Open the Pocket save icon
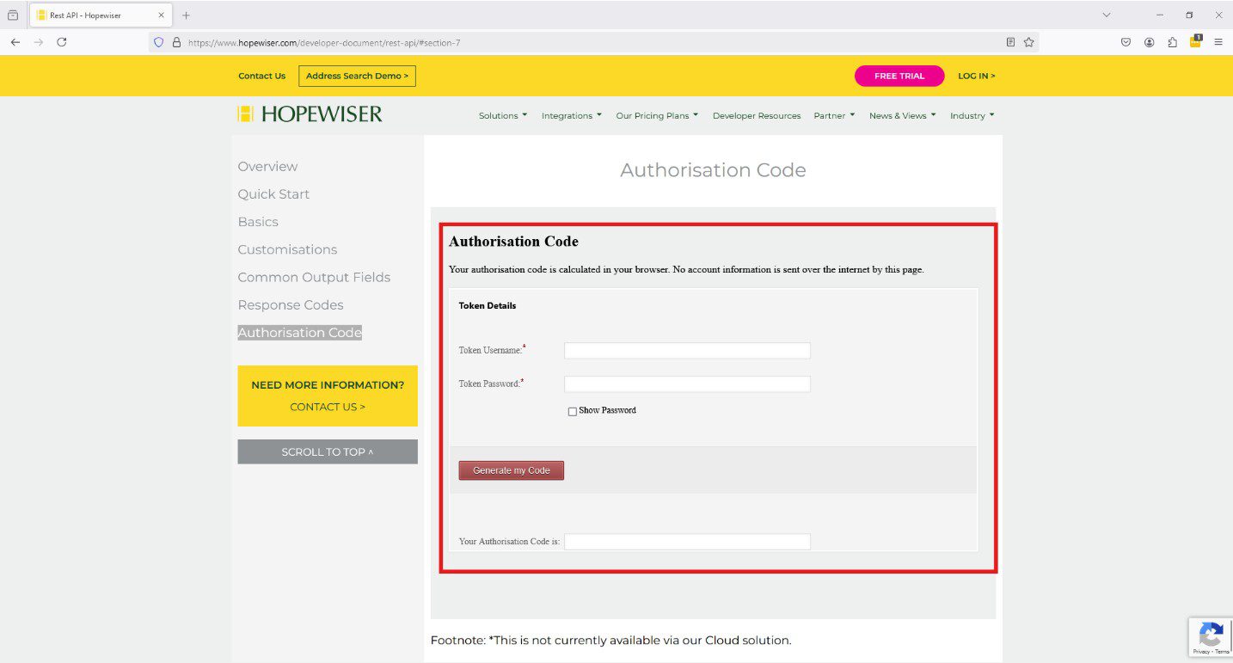Image resolution: width=1233 pixels, height=663 pixels. click(x=1126, y=42)
